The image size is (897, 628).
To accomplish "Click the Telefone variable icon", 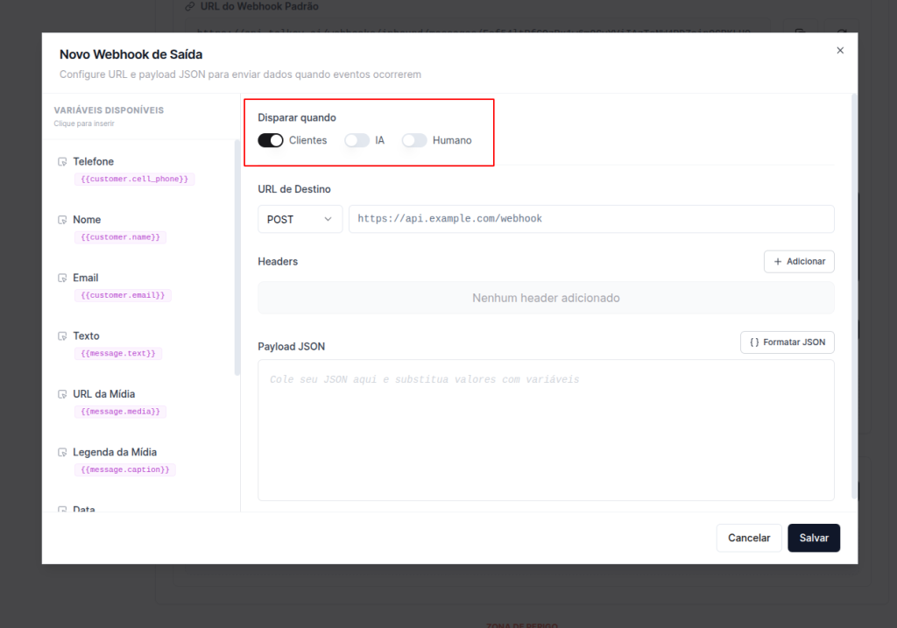I will click(62, 162).
